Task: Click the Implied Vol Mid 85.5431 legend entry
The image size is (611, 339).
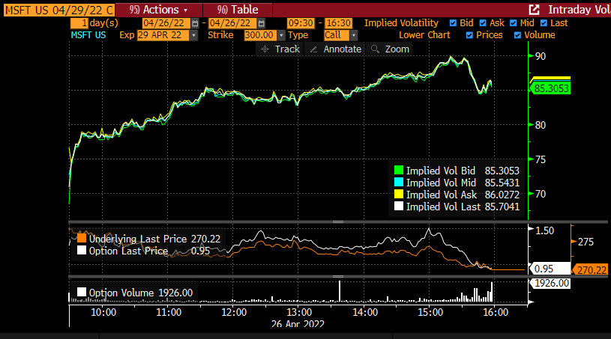Action: point(457,183)
